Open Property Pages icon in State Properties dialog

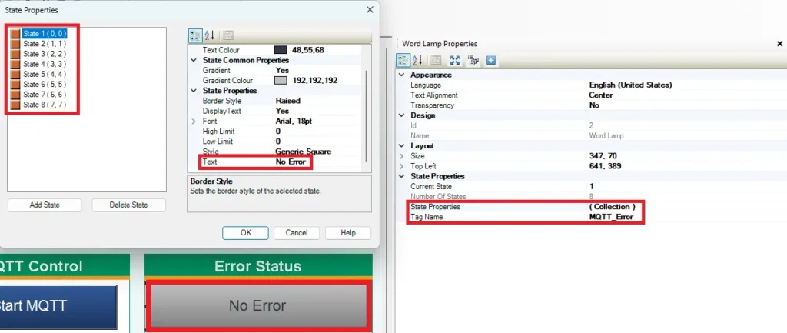tap(227, 35)
